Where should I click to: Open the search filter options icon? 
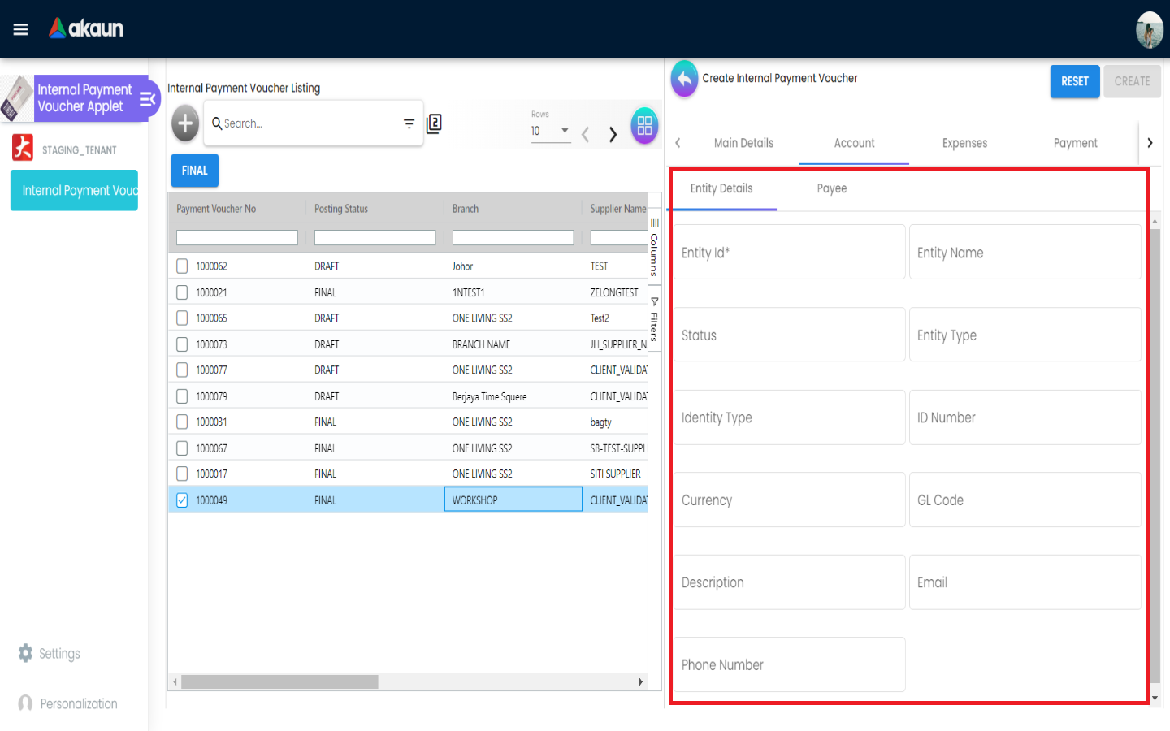coord(409,123)
